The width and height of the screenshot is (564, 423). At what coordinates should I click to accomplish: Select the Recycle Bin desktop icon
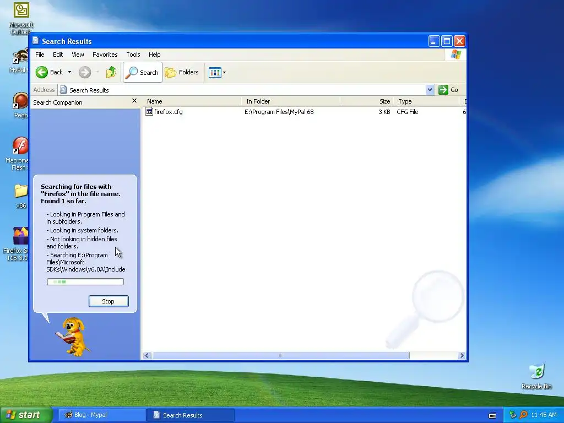point(536,376)
